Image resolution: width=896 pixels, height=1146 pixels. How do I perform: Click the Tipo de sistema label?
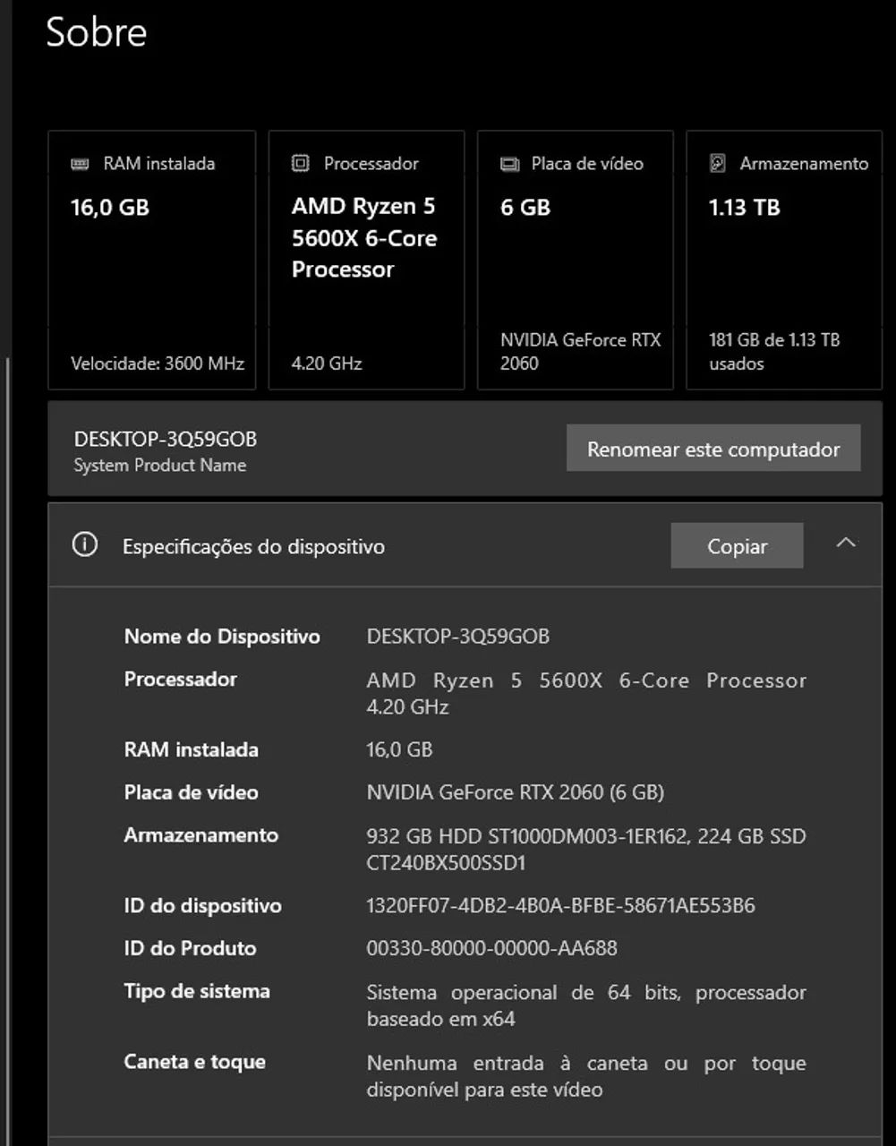197,991
